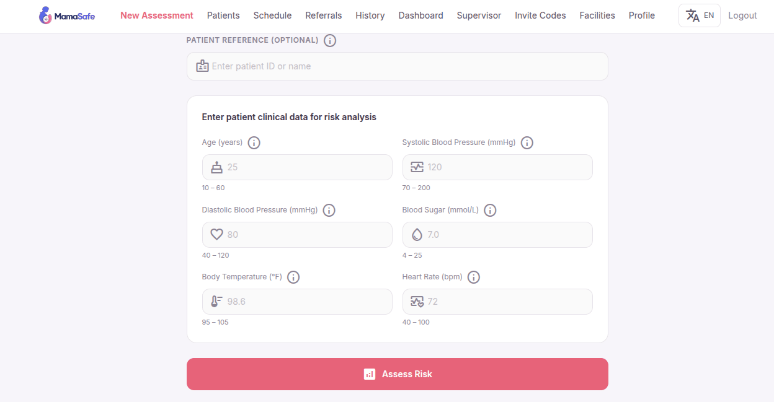
Task: View the History page
Action: pyautogui.click(x=370, y=15)
